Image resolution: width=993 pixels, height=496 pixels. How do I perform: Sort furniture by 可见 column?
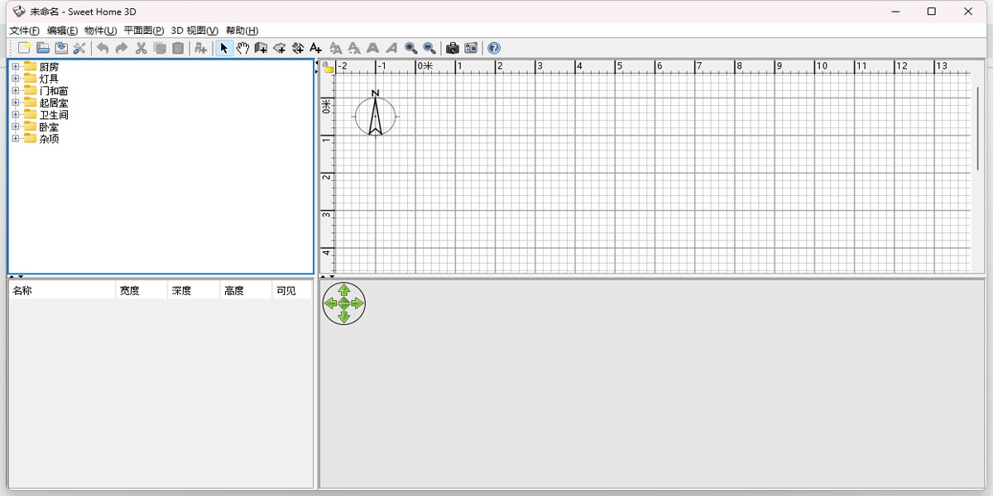[292, 290]
